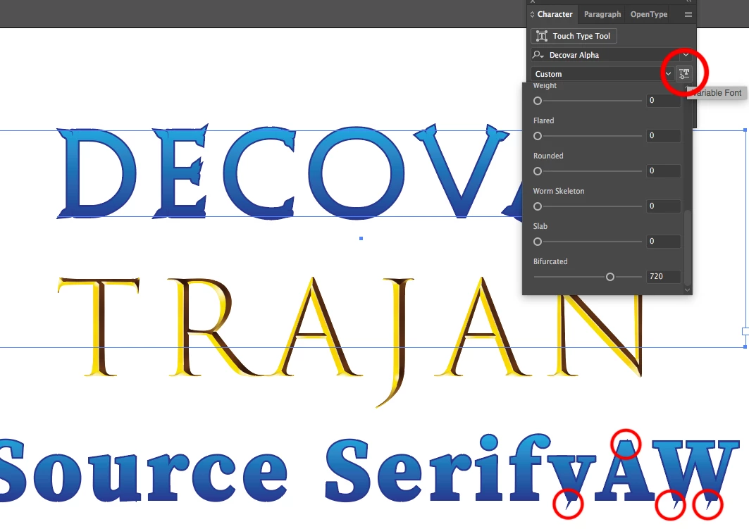This screenshot has width=749, height=529.
Task: Click the scroll down arrow in axes panel
Action: [688, 290]
